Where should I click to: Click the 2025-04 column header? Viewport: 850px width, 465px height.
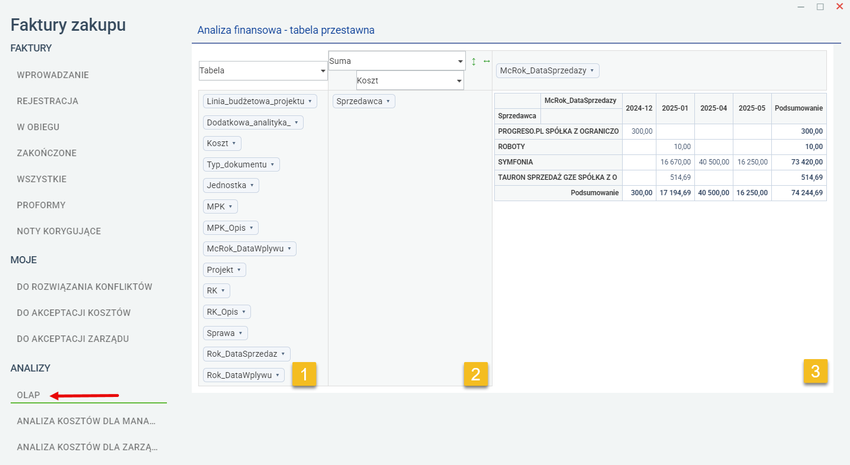[714, 108]
